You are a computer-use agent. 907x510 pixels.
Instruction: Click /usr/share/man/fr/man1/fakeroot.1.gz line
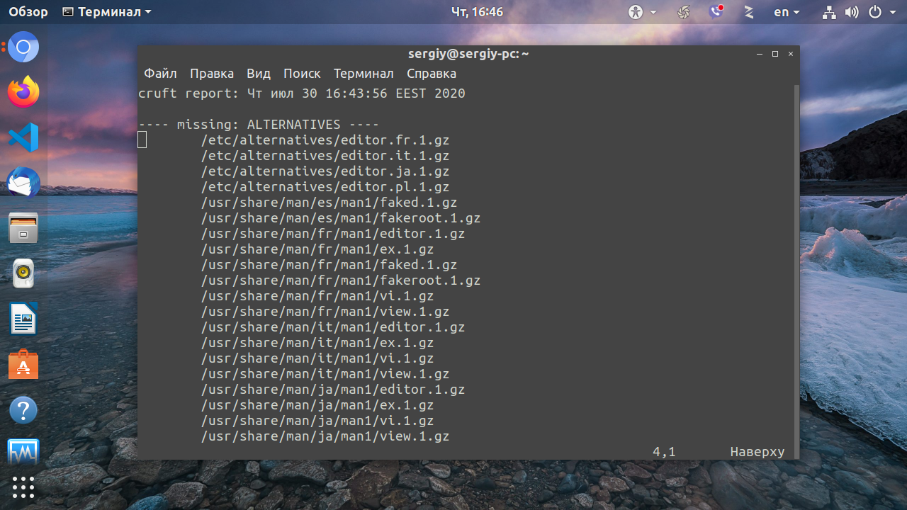(x=341, y=280)
